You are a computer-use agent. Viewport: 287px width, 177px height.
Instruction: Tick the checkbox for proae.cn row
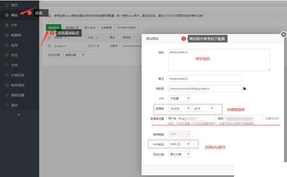pos(49,46)
